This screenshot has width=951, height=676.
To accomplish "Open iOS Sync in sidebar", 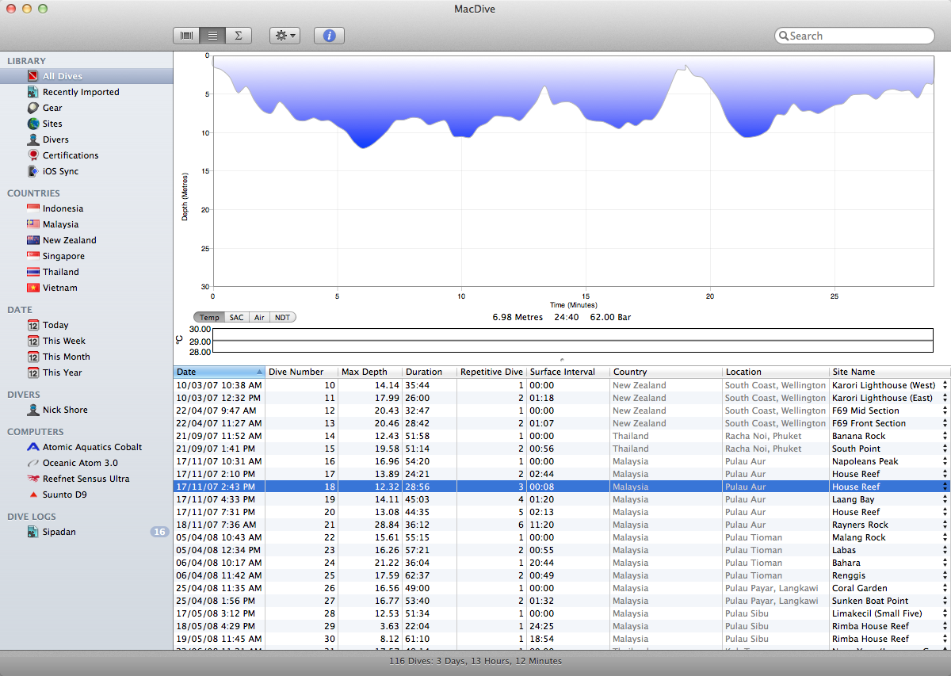I will click(60, 171).
